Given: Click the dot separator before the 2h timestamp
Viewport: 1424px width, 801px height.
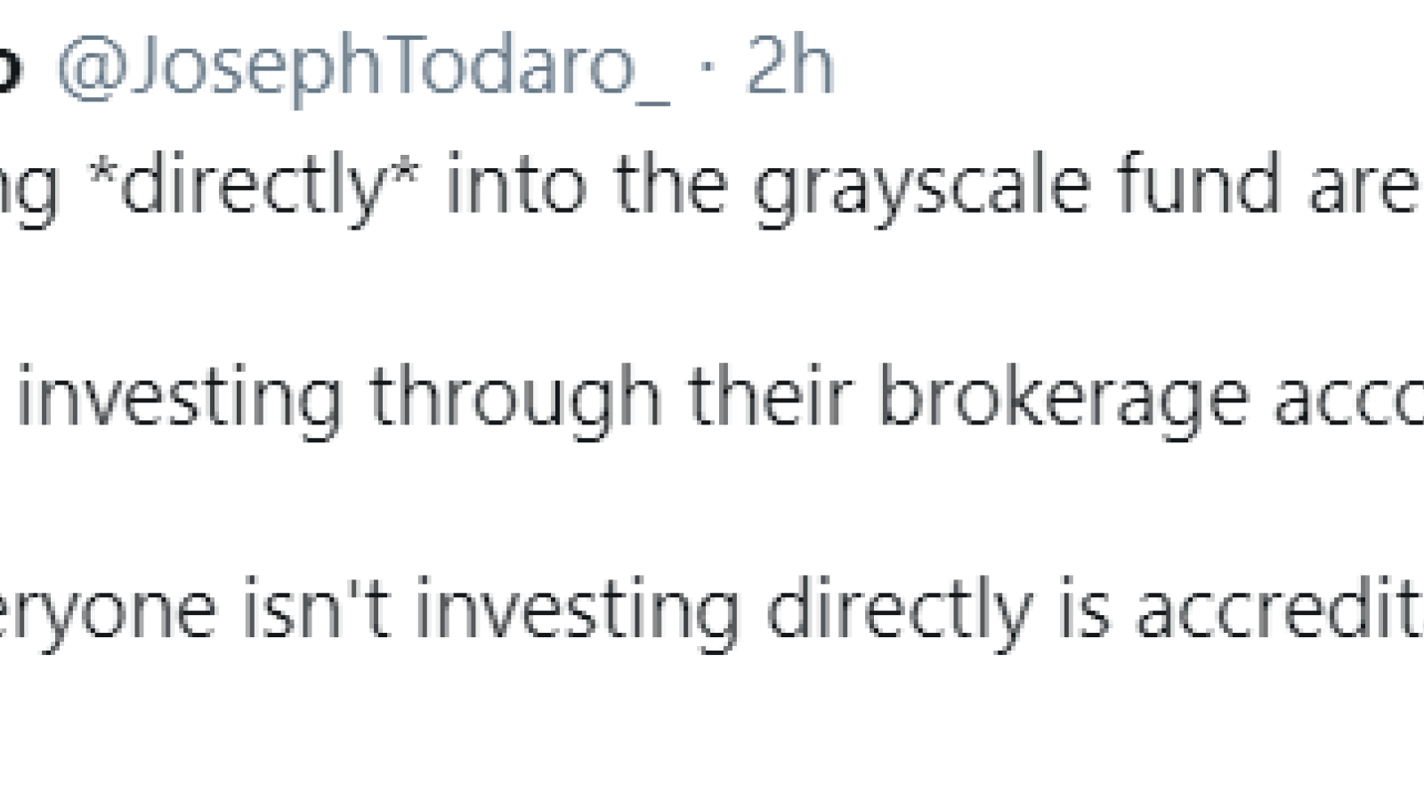Looking at the screenshot, I should [x=709, y=68].
